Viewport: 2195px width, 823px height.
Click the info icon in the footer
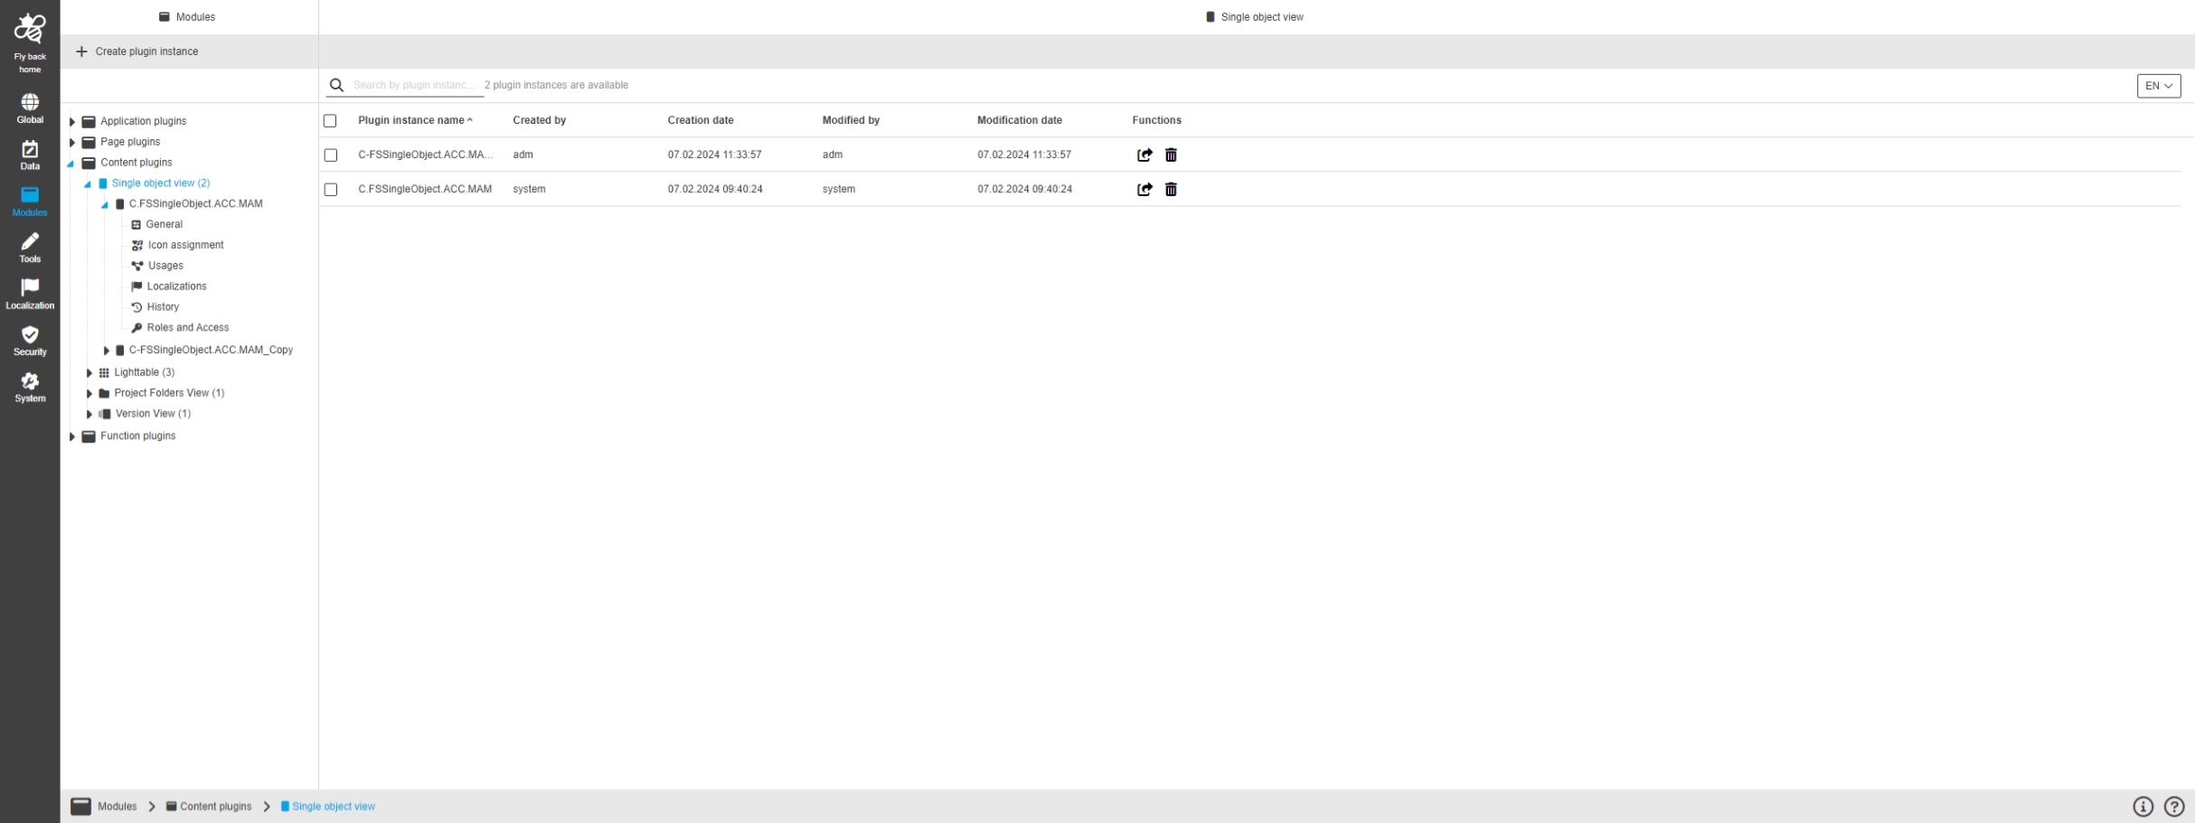point(2143,807)
